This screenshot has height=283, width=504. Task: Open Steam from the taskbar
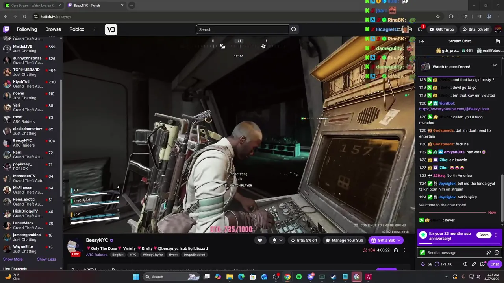click(x=333, y=277)
